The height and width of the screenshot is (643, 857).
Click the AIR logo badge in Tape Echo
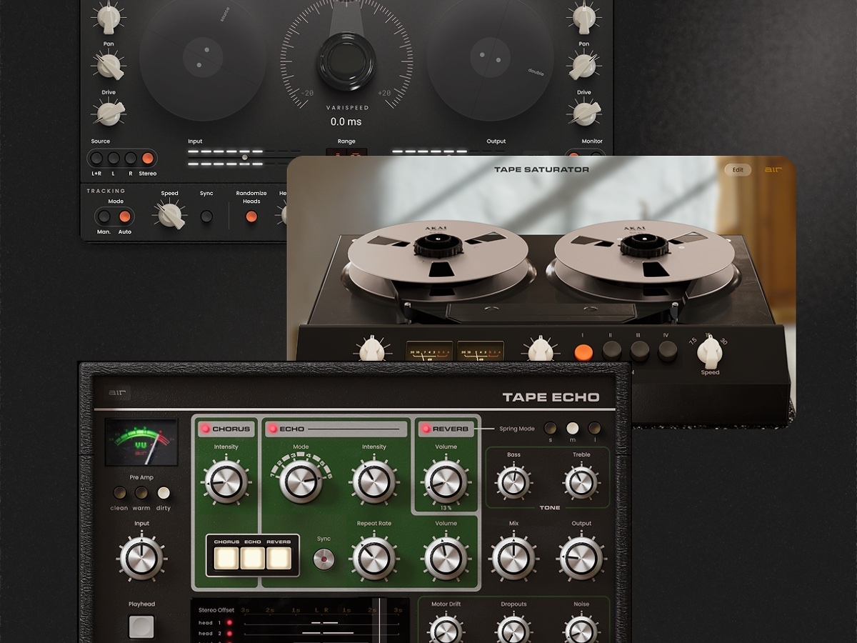[117, 392]
